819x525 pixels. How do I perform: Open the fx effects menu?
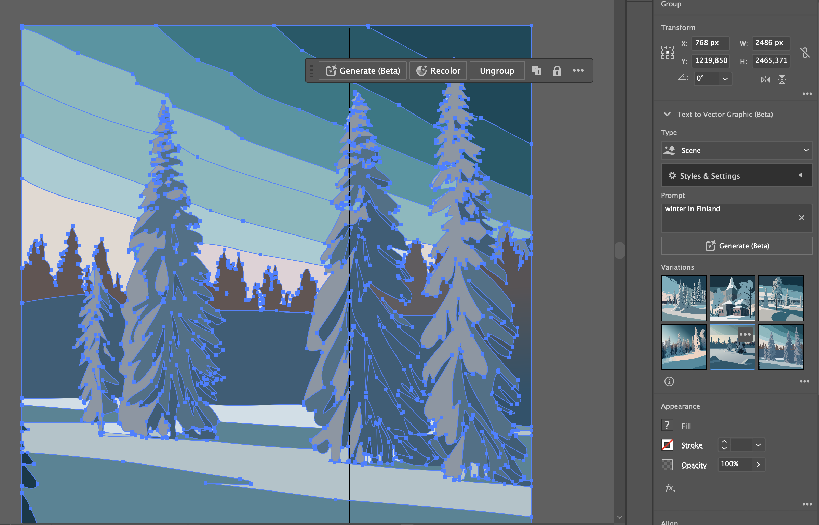[670, 488]
